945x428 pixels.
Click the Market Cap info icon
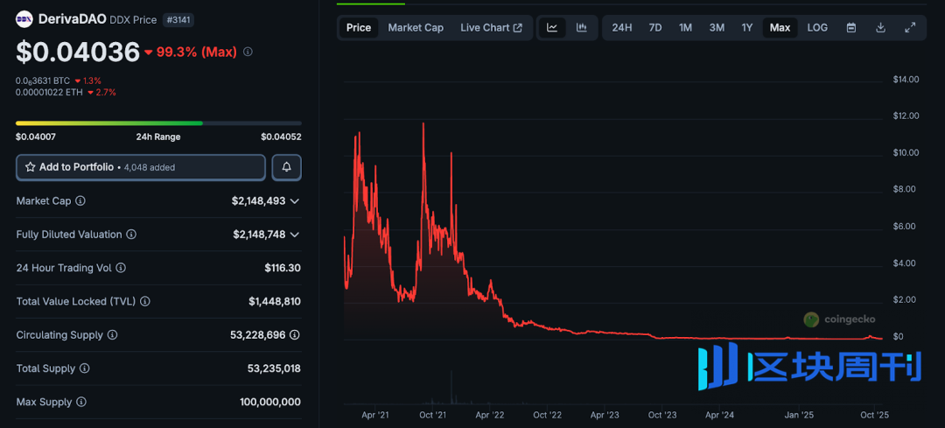pos(80,201)
